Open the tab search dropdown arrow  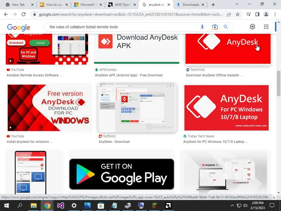237,4
